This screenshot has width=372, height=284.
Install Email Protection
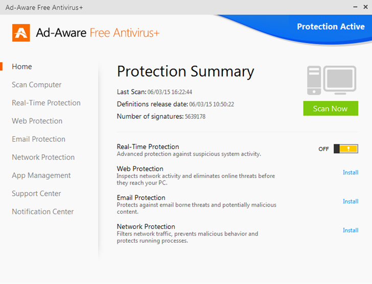(x=351, y=201)
